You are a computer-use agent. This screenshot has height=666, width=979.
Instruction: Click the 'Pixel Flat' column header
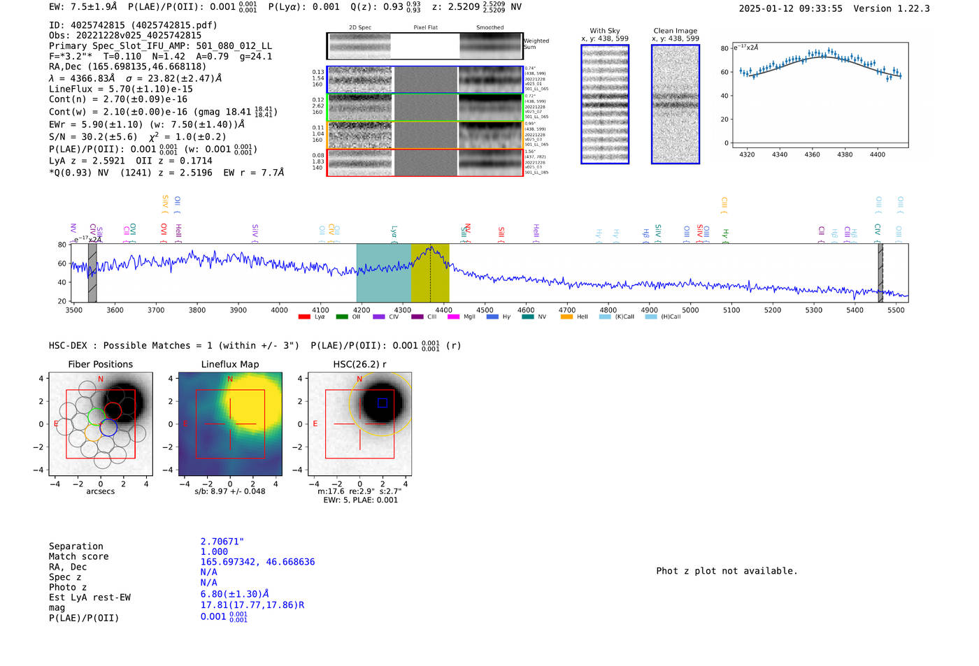tap(425, 27)
